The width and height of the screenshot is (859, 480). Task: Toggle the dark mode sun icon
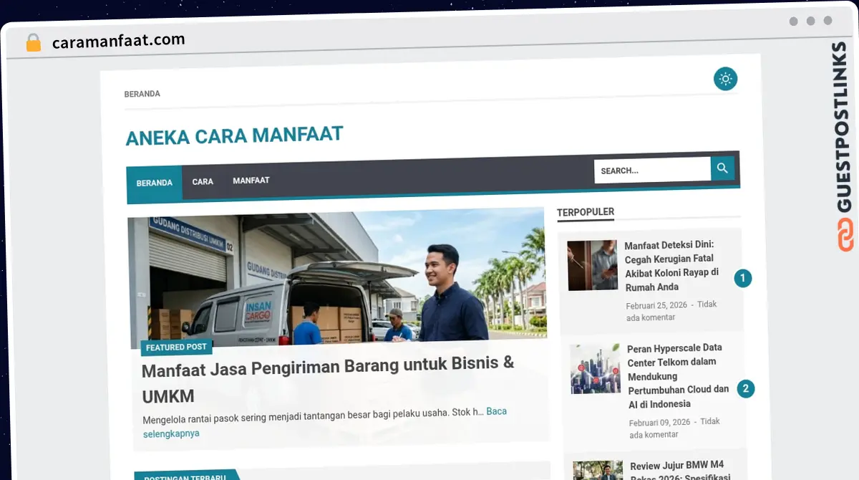tap(725, 79)
